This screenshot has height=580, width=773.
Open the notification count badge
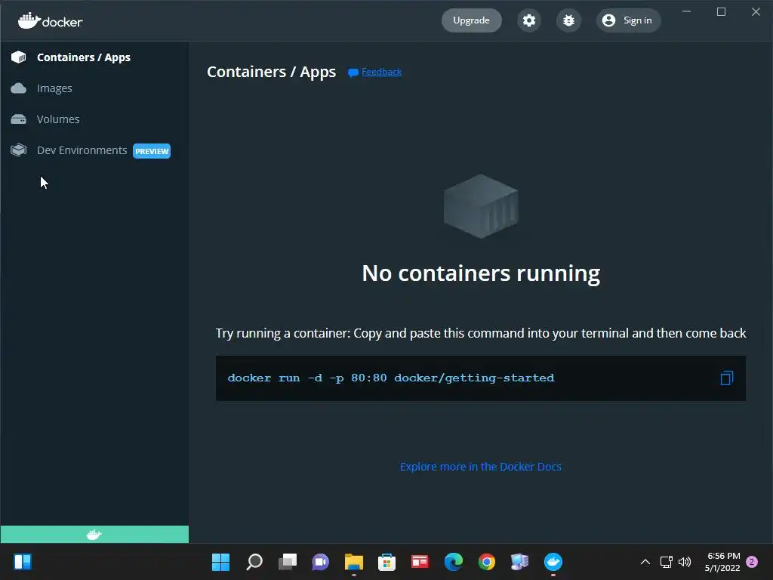tap(752, 562)
